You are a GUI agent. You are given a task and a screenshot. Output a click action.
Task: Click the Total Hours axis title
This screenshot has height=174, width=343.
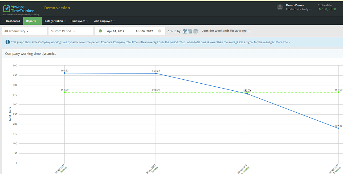[x=10, y=114]
